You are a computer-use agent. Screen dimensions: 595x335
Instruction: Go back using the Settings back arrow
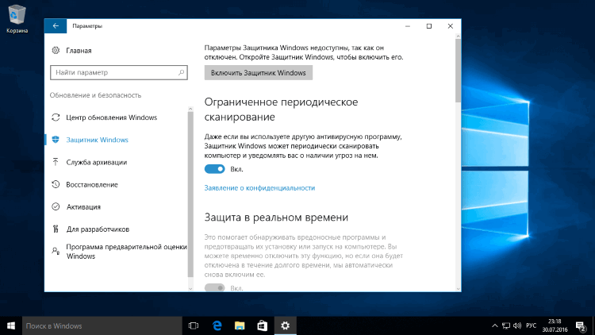[x=56, y=26]
